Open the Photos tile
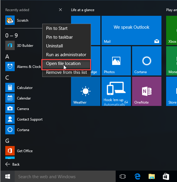 116,61
